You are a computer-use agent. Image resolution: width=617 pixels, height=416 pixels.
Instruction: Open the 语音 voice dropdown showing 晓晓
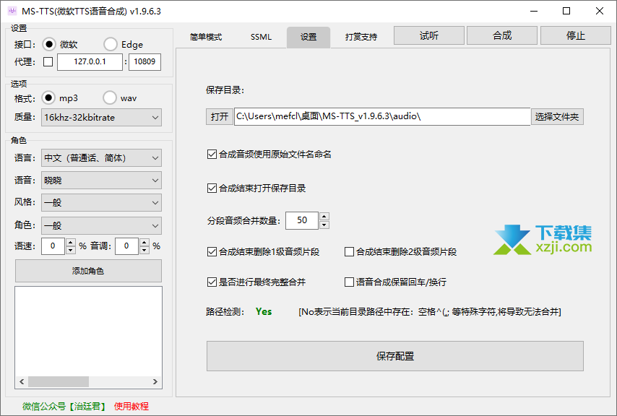pos(102,181)
